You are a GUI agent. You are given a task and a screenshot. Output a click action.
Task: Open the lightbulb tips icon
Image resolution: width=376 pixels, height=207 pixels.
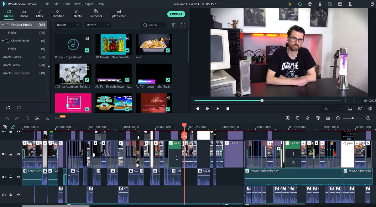[290, 4]
